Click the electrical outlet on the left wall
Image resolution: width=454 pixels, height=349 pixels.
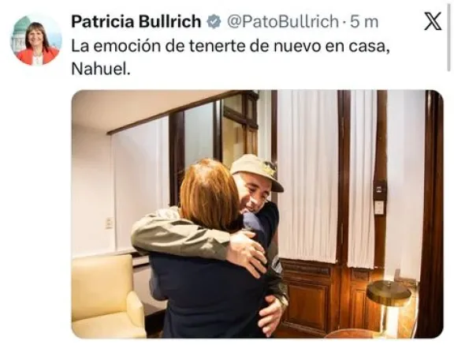click(x=109, y=223)
